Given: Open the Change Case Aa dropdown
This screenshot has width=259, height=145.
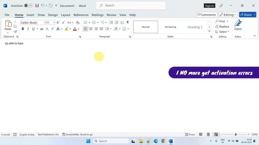Looking at the screenshot, I should pyautogui.click(x=70, y=23).
